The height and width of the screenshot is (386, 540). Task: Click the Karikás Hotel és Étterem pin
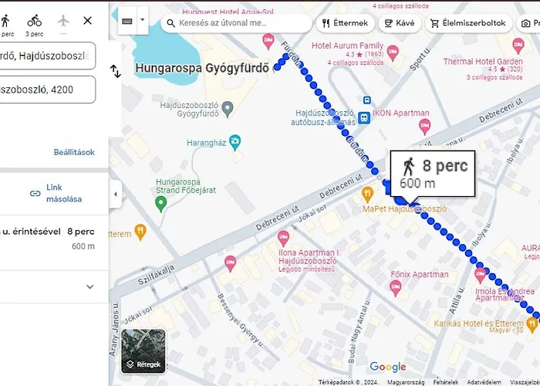[x=532, y=325]
